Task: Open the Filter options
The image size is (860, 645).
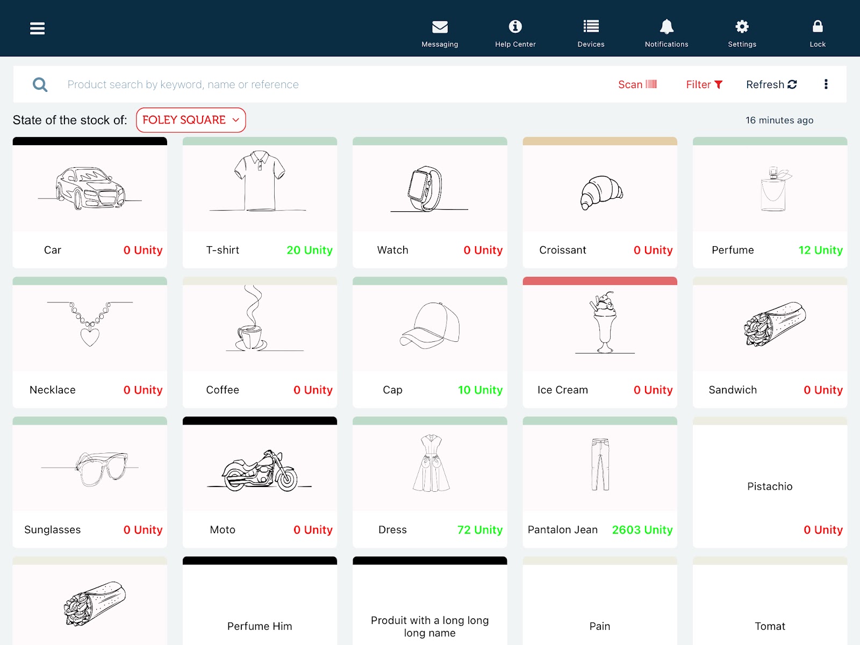Action: [x=704, y=84]
